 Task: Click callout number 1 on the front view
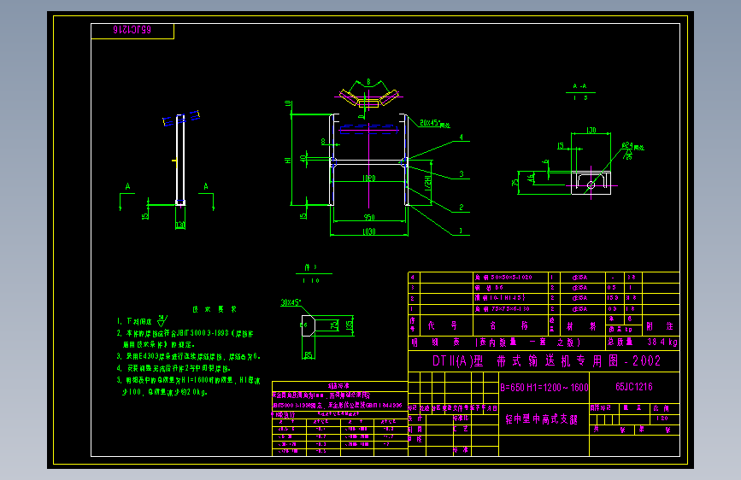click(462, 231)
